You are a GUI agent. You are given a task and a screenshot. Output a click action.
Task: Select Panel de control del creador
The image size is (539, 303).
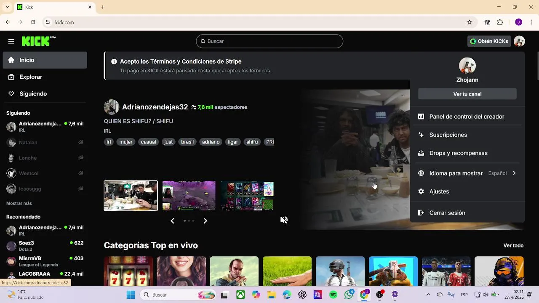tap(467, 117)
